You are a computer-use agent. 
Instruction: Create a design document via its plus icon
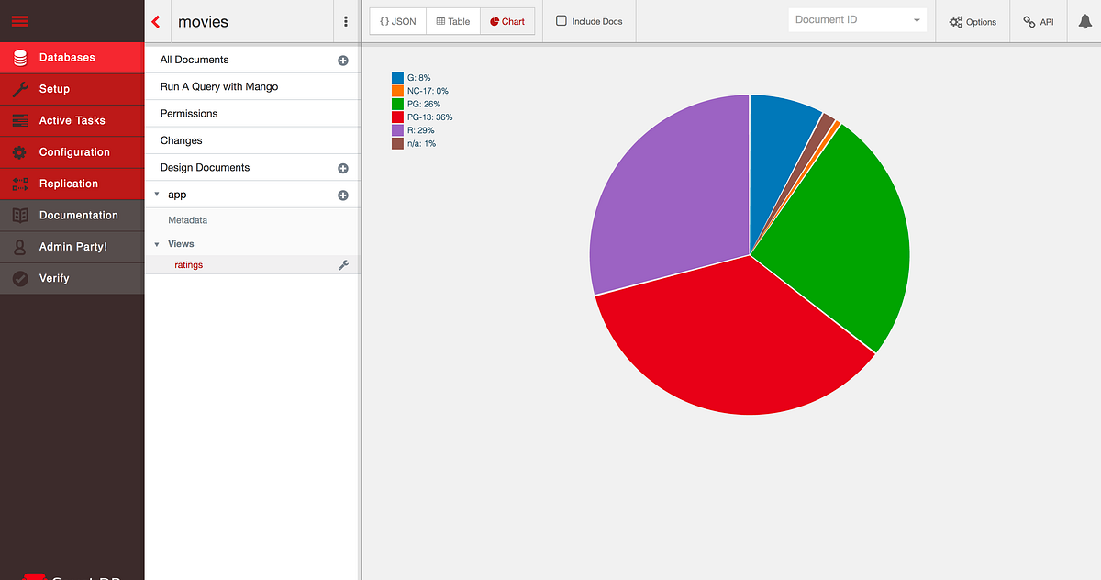[x=342, y=167]
